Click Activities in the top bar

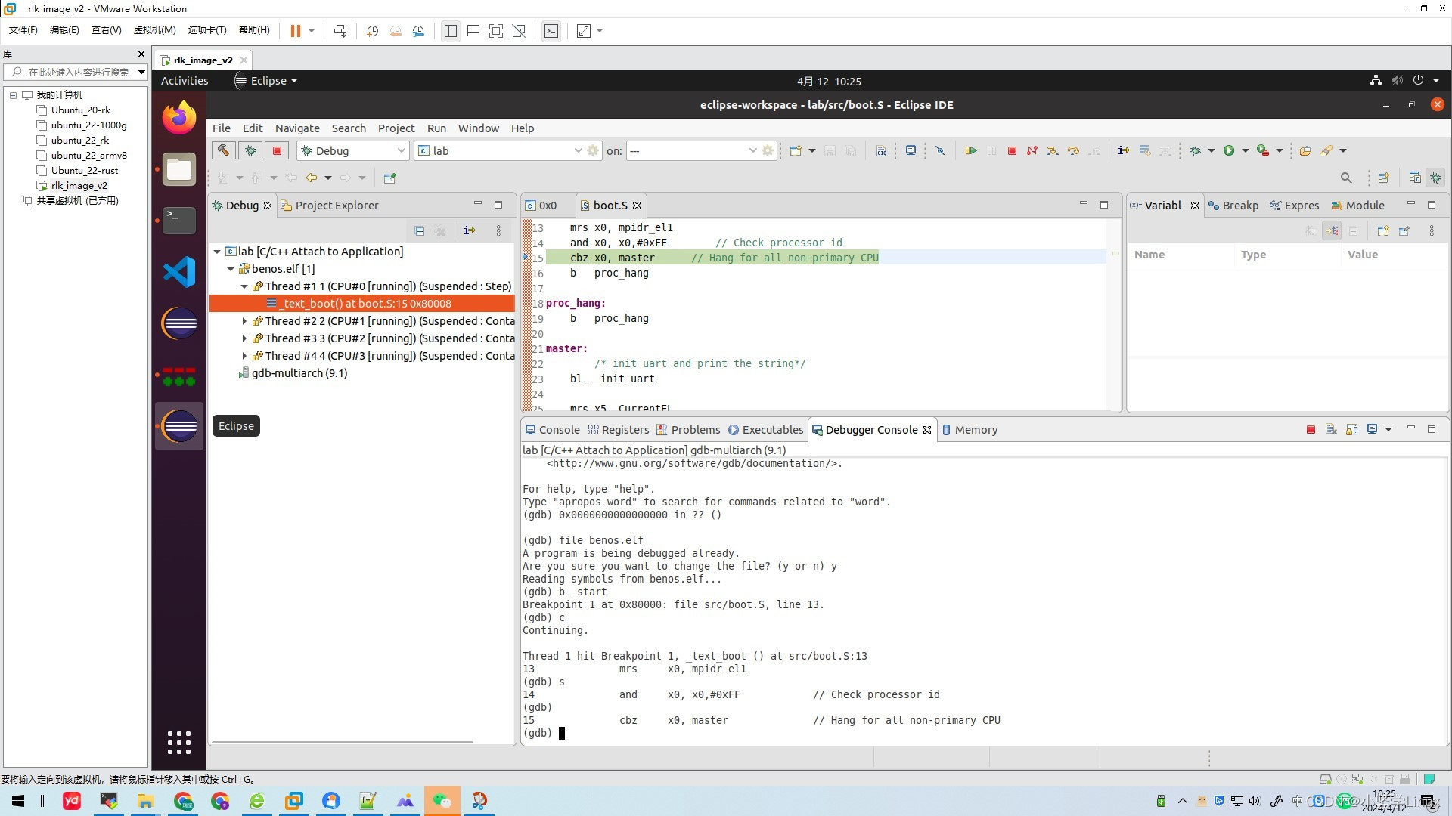coord(185,81)
